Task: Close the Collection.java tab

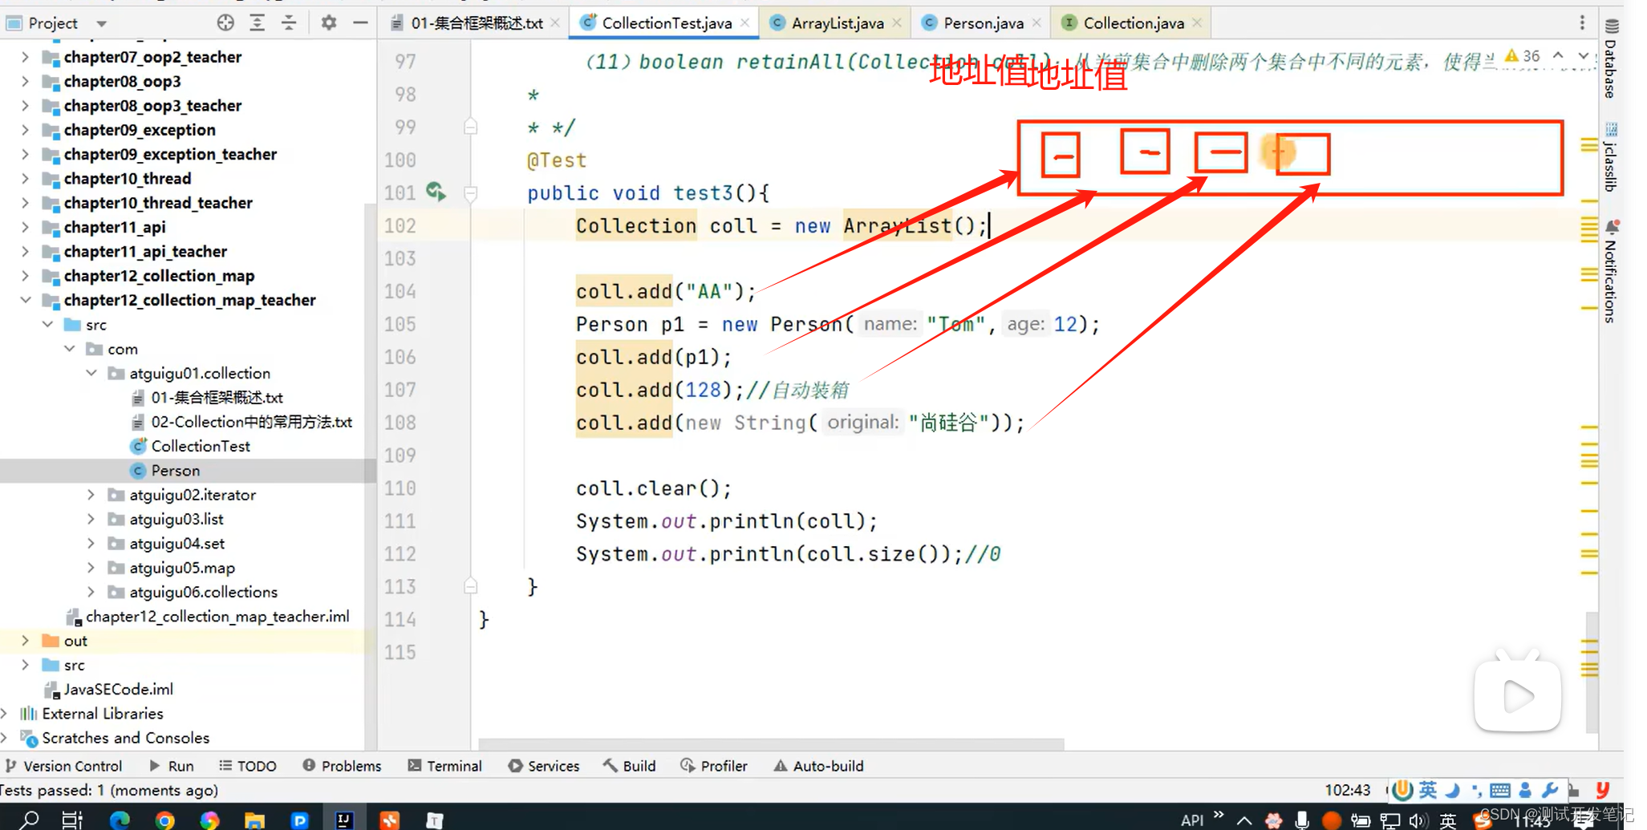Action: 1197,23
